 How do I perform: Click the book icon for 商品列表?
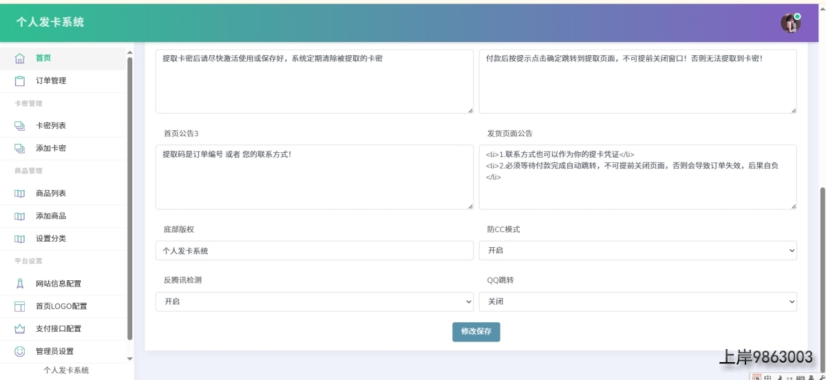(x=20, y=193)
